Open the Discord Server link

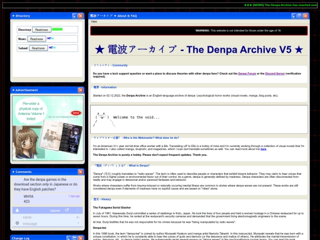coord(275,73)
